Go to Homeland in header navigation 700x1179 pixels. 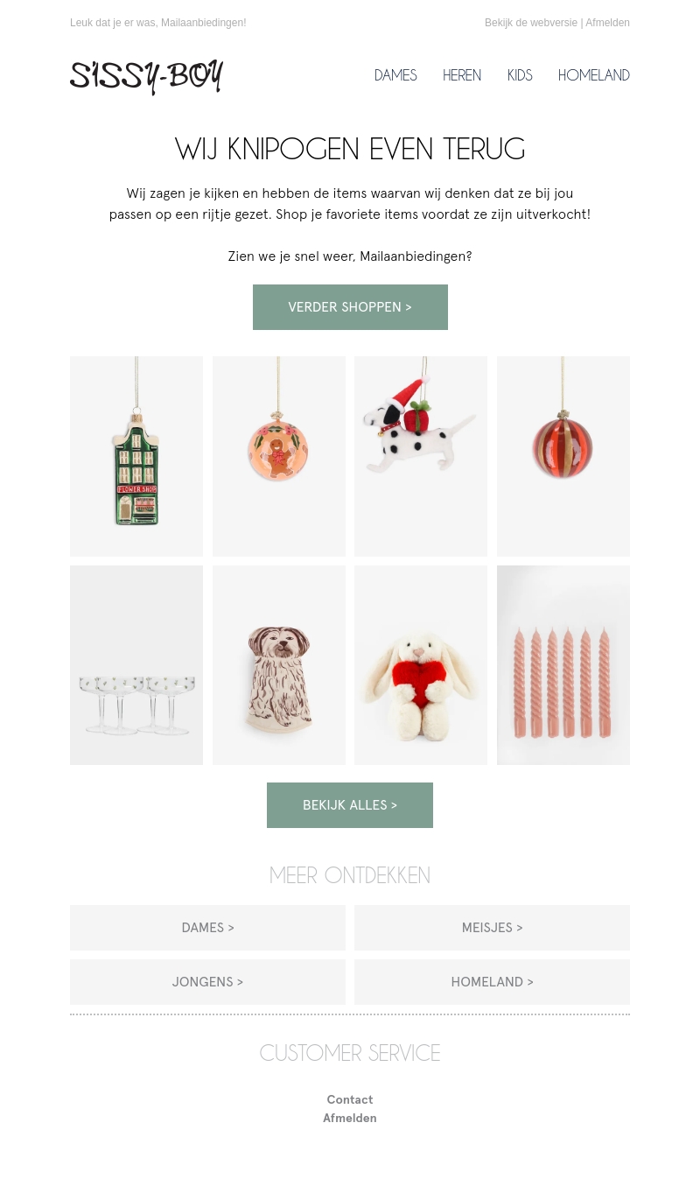coord(594,75)
